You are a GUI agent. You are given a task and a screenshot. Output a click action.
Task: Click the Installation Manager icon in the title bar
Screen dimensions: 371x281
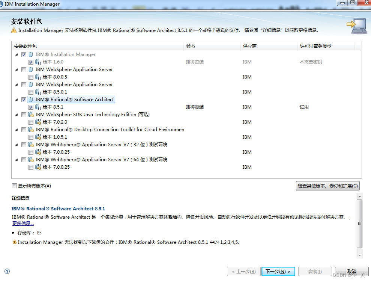point(4,3)
